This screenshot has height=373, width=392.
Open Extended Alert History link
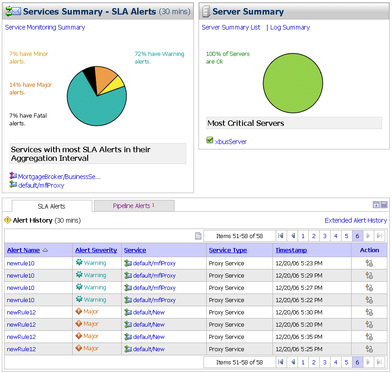(356, 220)
